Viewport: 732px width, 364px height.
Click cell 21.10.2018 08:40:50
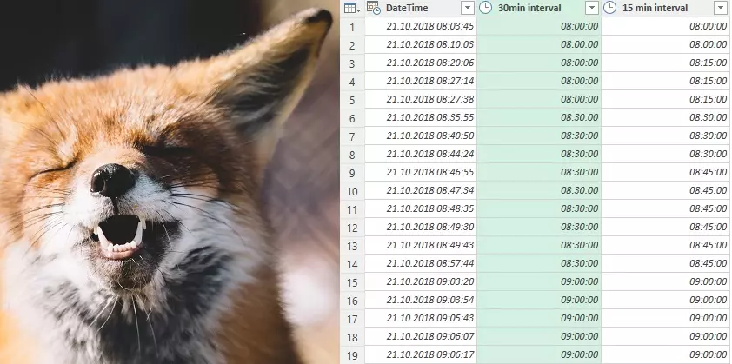421,136
